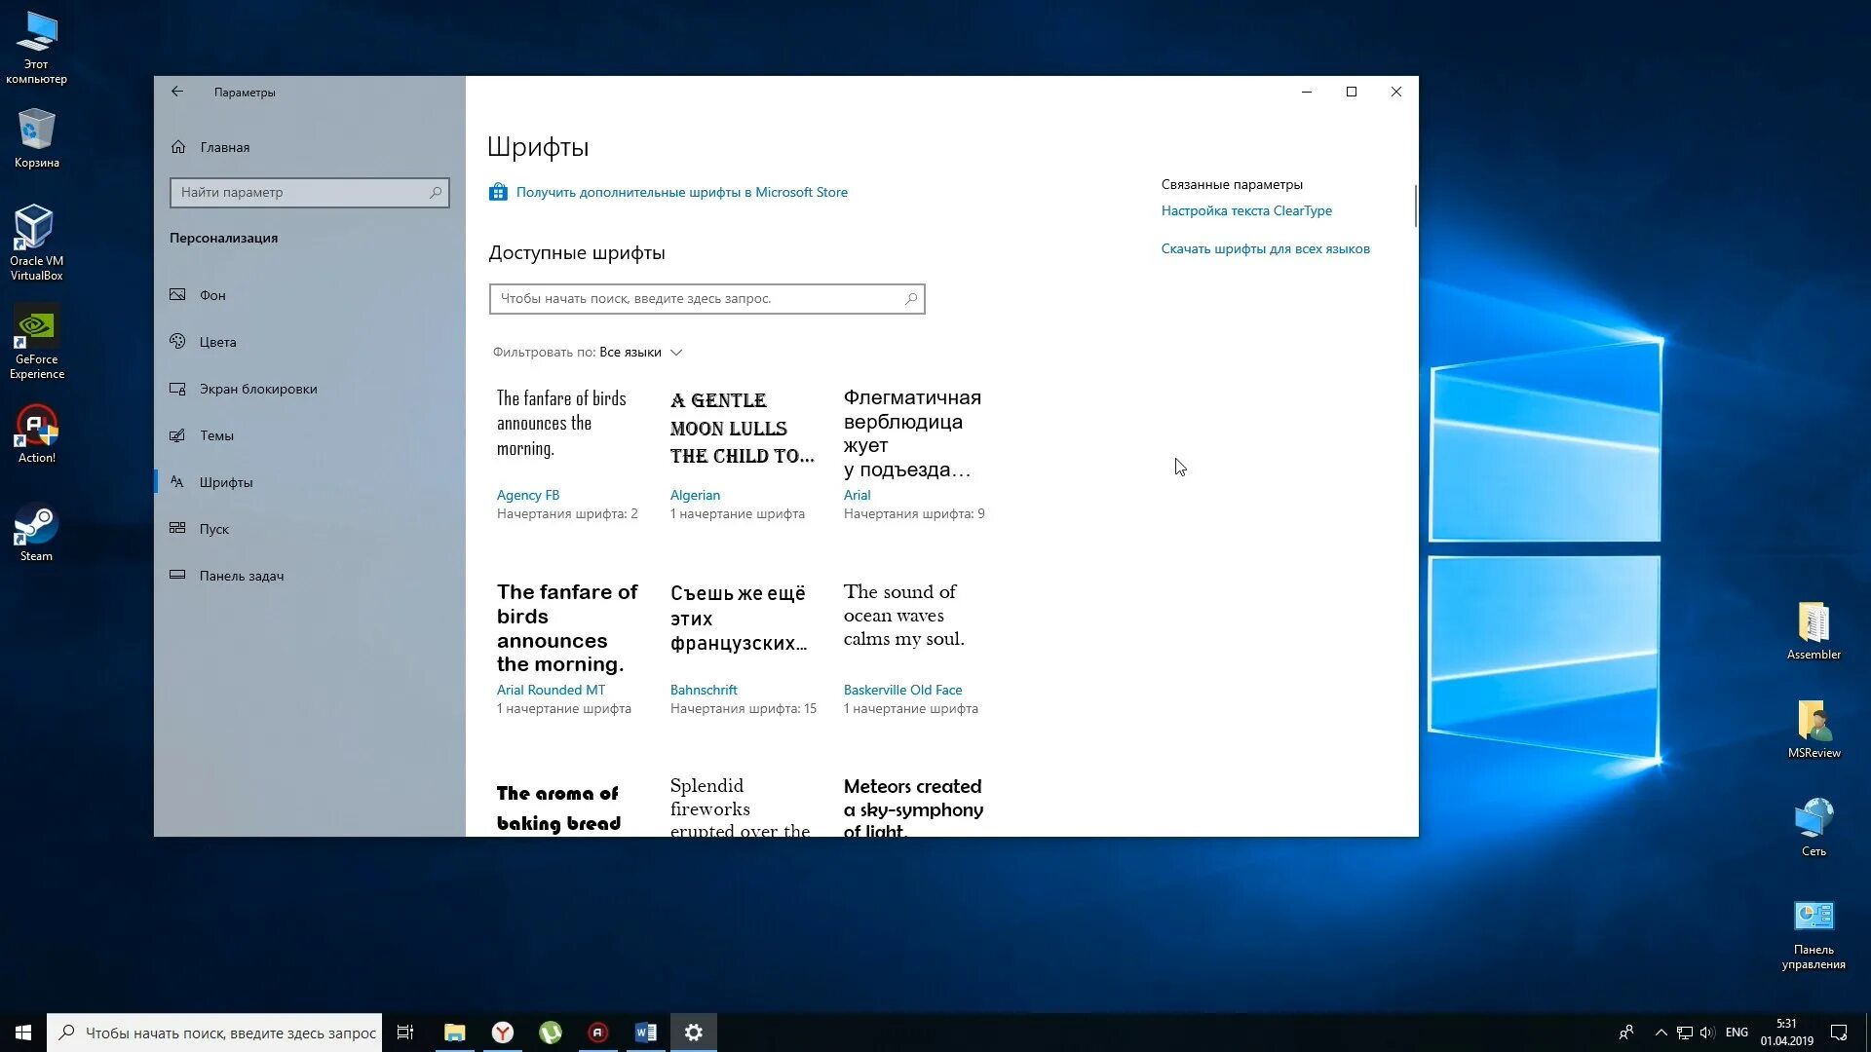The image size is (1871, 1052).
Task: Open Настройка текста ClearType link
Action: (1245, 210)
